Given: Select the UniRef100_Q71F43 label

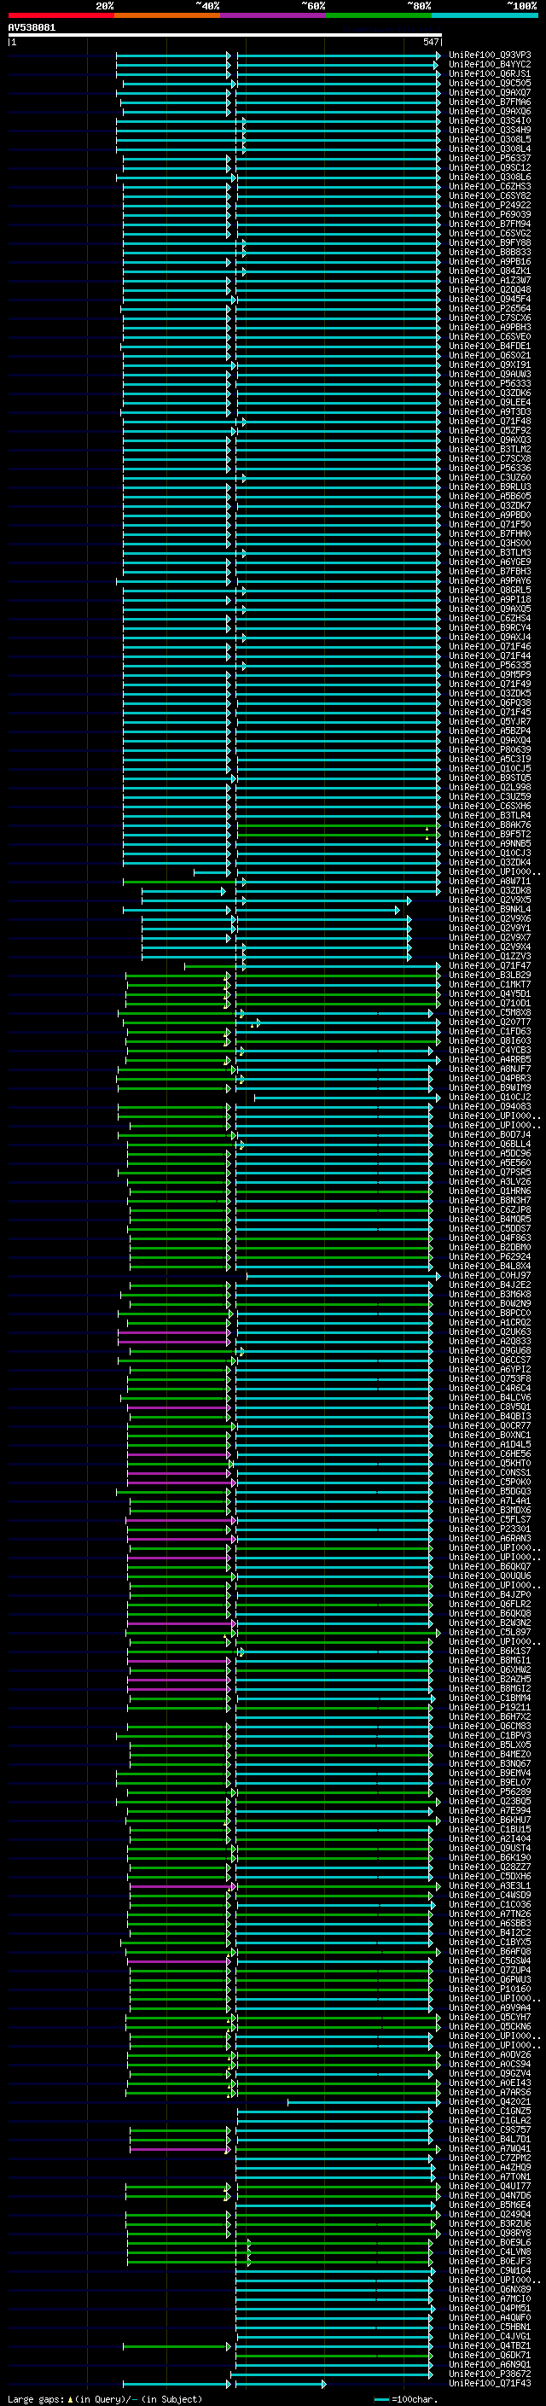Looking at the screenshot, I should (489, 2384).
